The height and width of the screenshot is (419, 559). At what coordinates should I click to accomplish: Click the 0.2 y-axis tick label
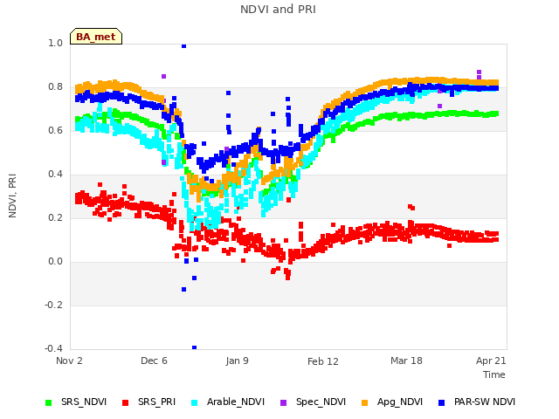click(55, 217)
